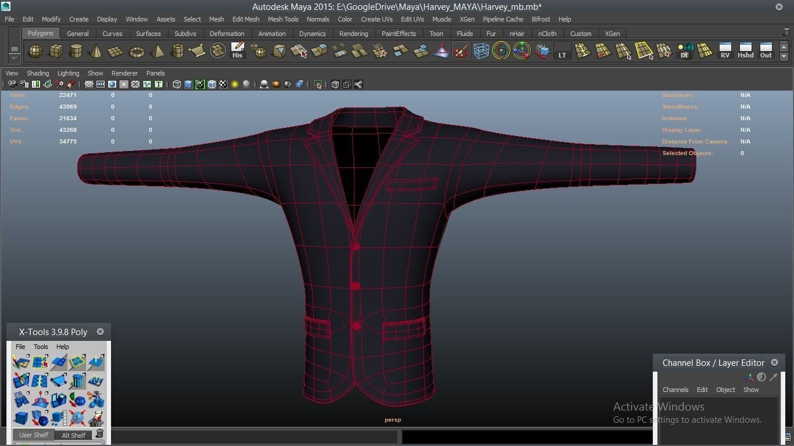This screenshot has width=794, height=446.
Task: Close the Channel Box / Layer Editor panel
Action: [x=774, y=362]
